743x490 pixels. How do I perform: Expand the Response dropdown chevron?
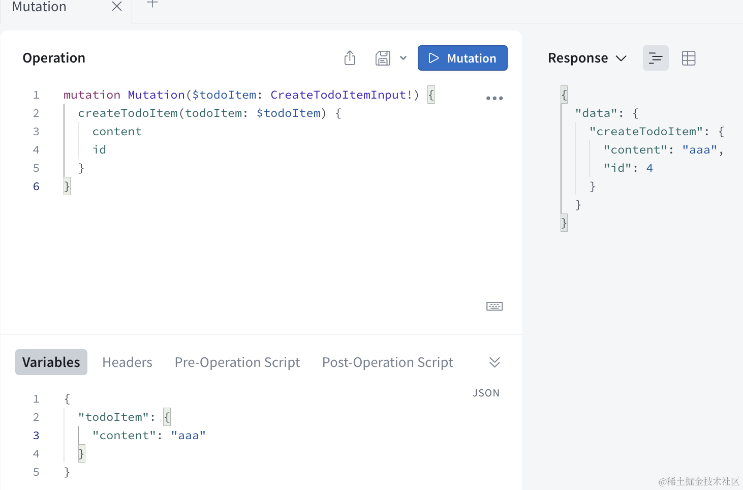(x=621, y=58)
